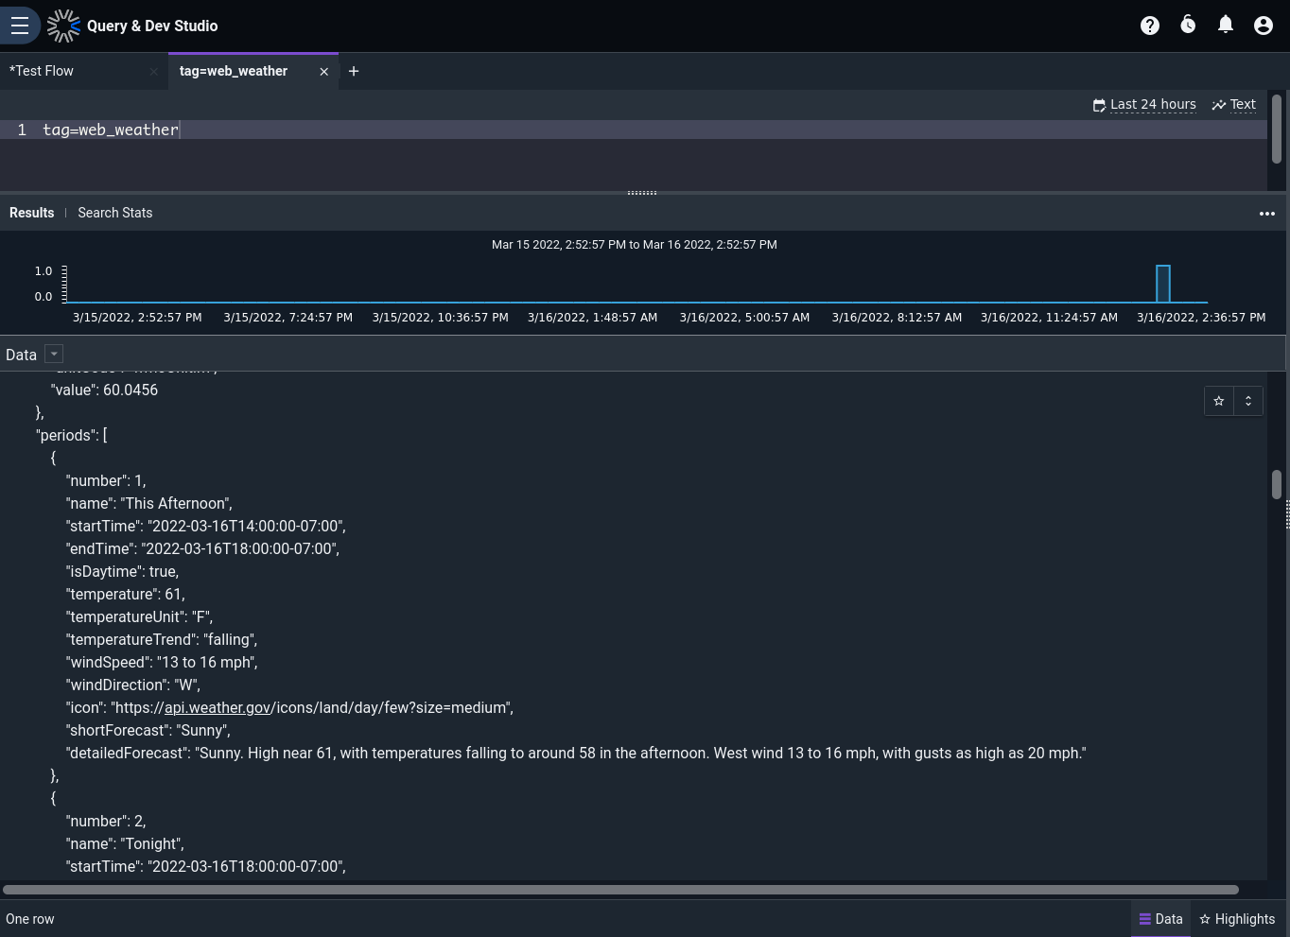
Task: Toggle the Highlights view at bottom
Action: click(x=1237, y=919)
